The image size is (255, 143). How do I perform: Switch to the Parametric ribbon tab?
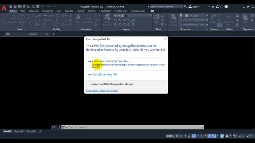click(x=47, y=11)
